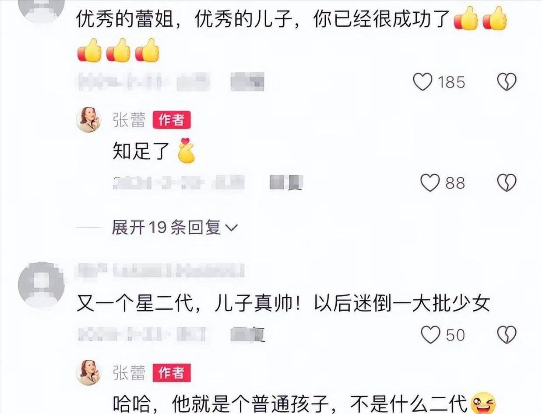Viewport: 542px width, 414px height.
Task: Dislike the 优秀的蕾姐 comment via broken heart
Action: [507, 82]
